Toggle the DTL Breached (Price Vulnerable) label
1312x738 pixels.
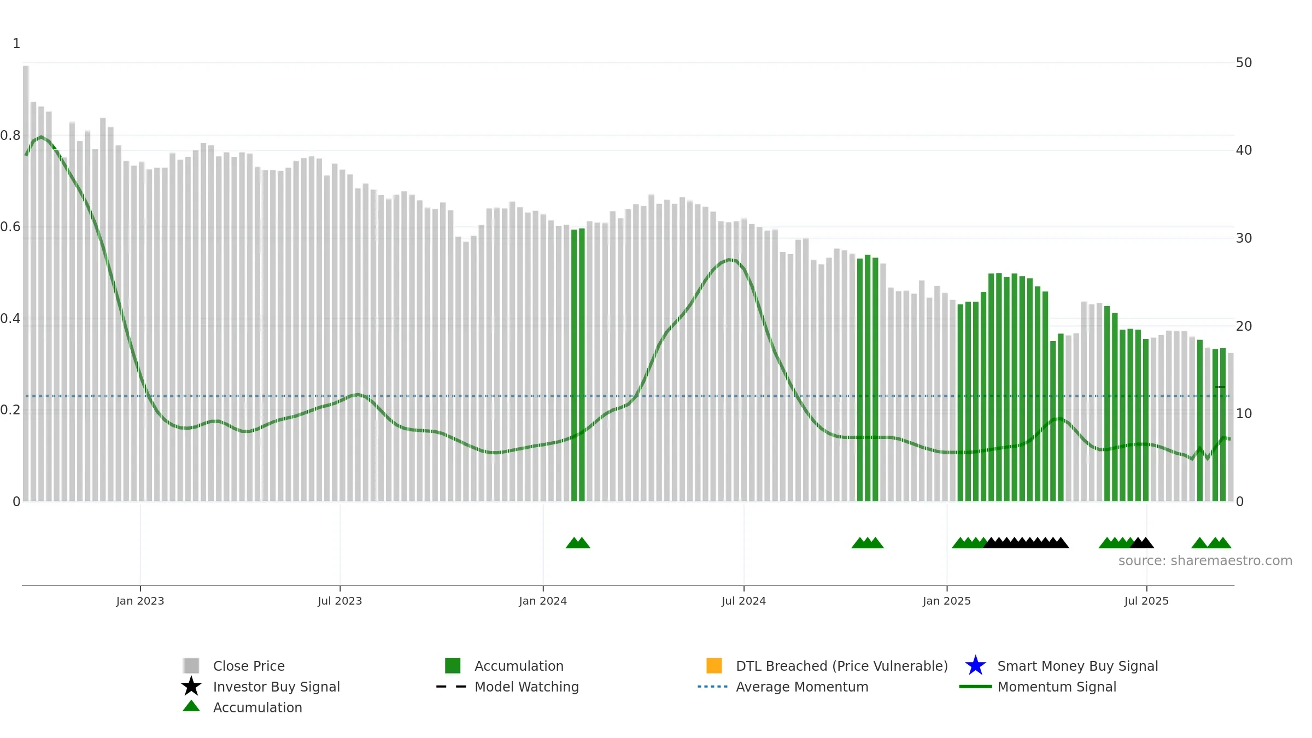pos(842,666)
